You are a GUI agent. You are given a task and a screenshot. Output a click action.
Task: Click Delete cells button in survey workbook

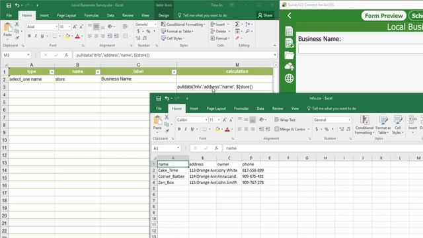click(x=220, y=31)
